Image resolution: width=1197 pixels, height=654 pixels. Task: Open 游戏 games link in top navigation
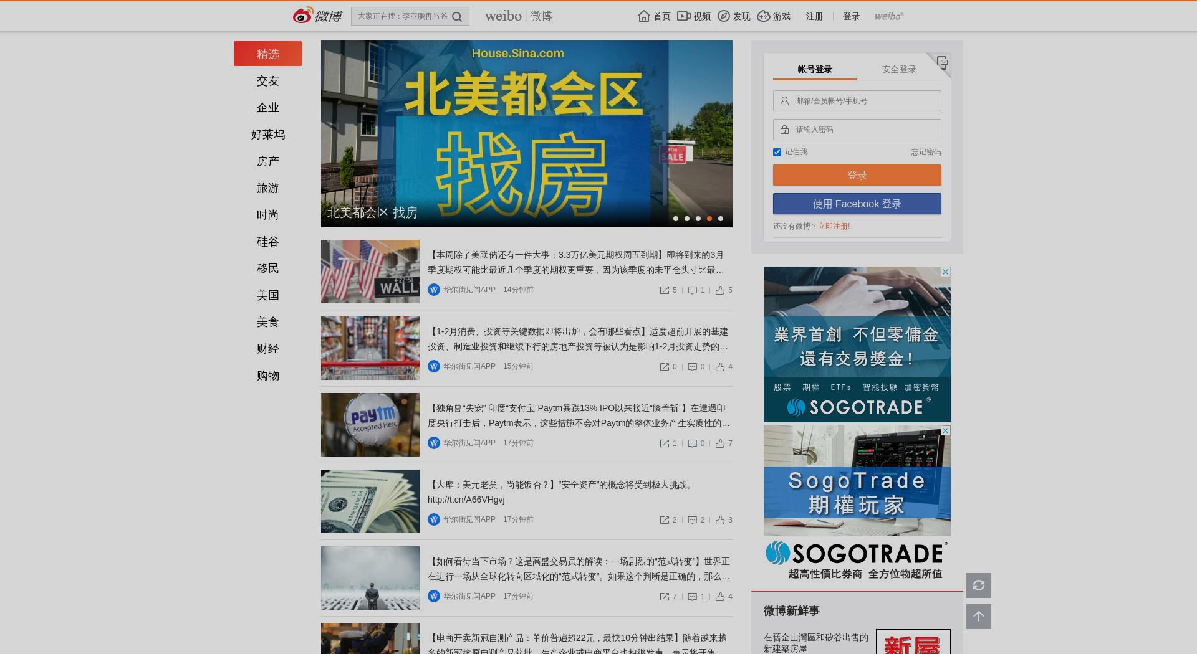(x=774, y=16)
